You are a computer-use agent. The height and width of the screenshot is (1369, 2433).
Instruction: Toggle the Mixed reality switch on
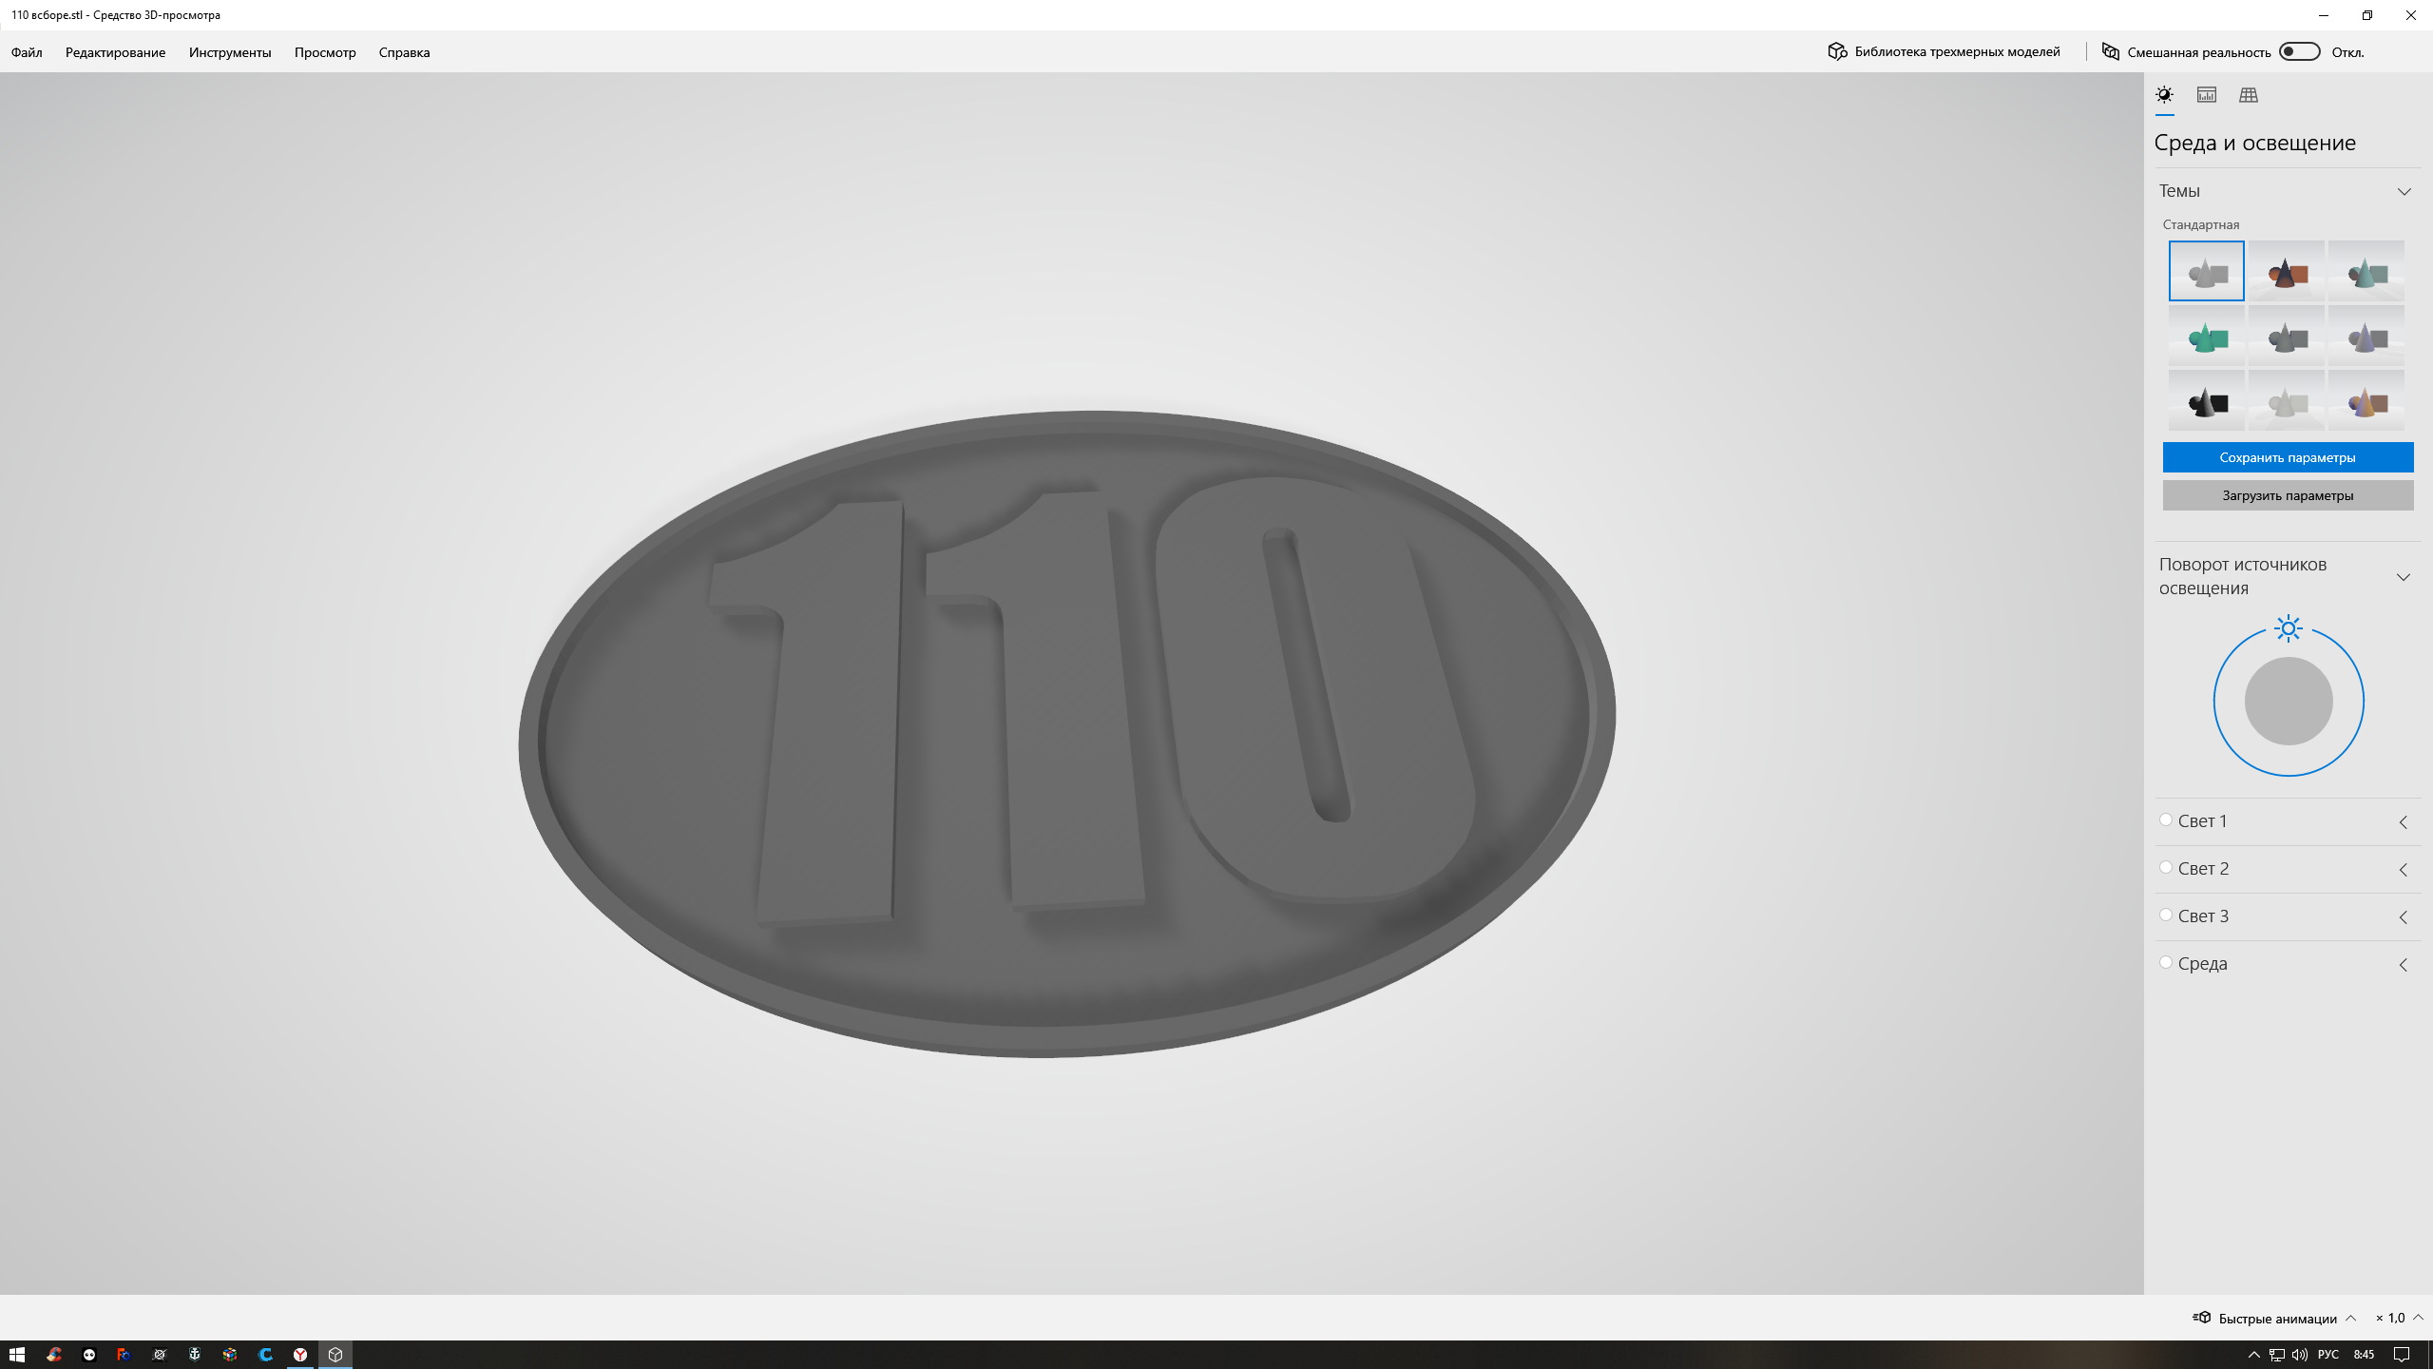pos(2299,51)
